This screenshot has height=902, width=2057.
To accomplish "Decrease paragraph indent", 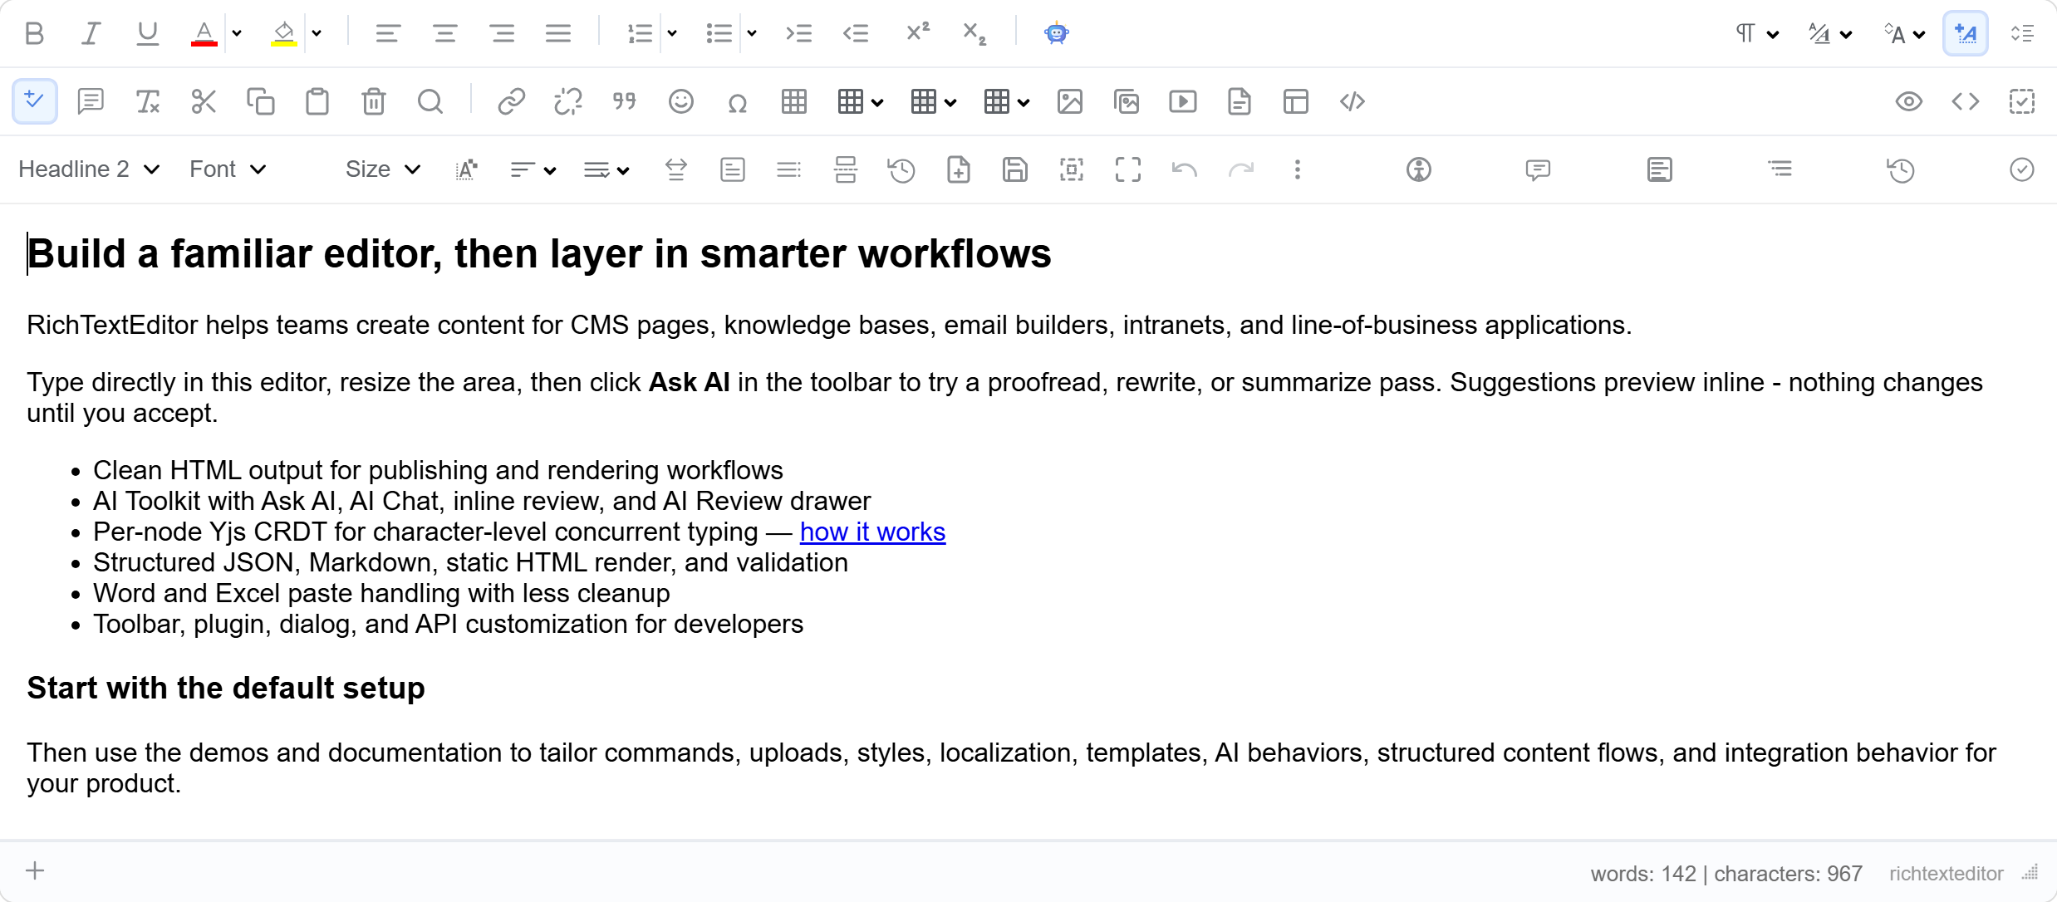I will coord(855,33).
